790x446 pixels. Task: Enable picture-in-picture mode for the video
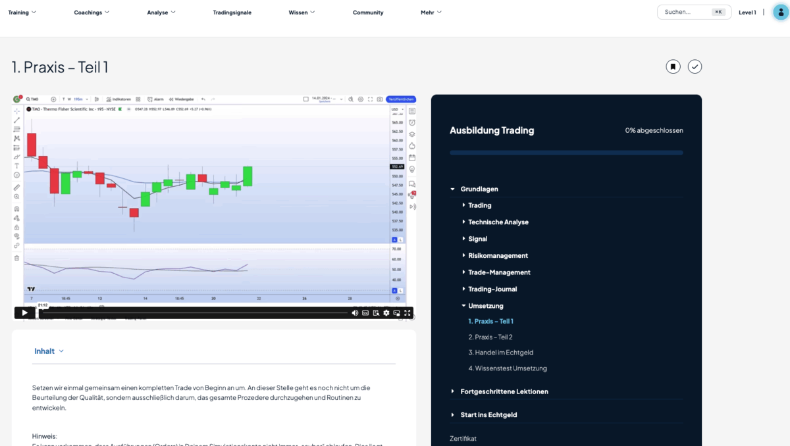click(x=397, y=313)
